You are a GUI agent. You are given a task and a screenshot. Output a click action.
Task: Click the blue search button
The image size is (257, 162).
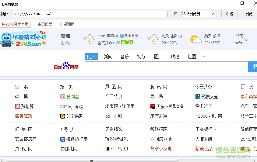point(252,67)
